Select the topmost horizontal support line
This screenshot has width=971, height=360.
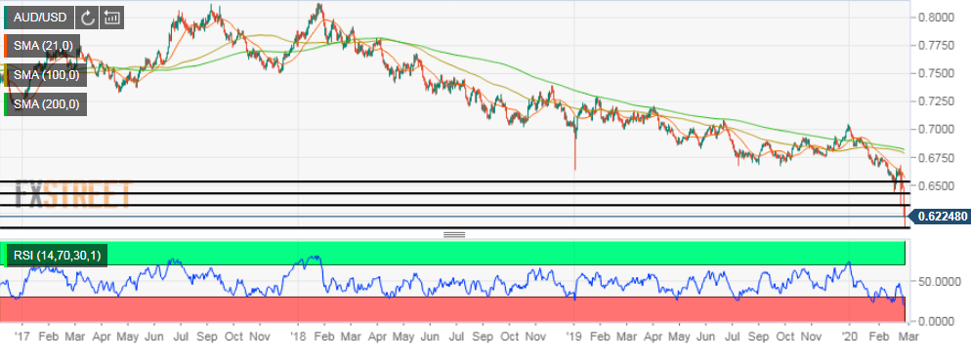coord(455,181)
